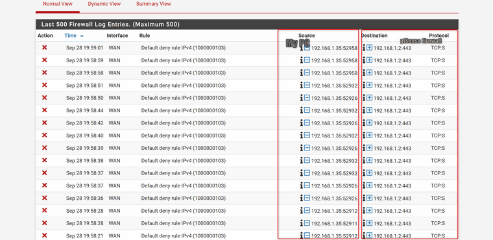This screenshot has height=240, width=493.
Task: Click the red X action icon at 19:58:51
Action: click(x=45, y=85)
